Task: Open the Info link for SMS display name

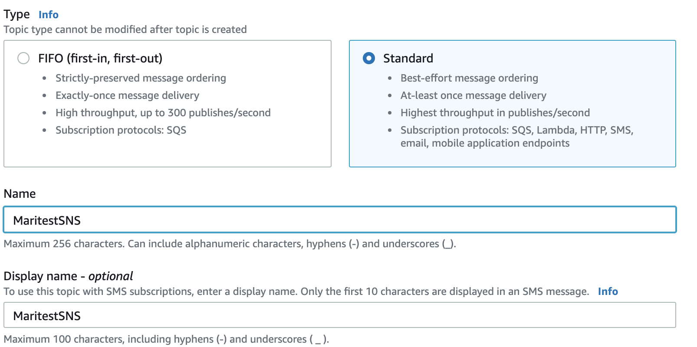Action: point(608,291)
